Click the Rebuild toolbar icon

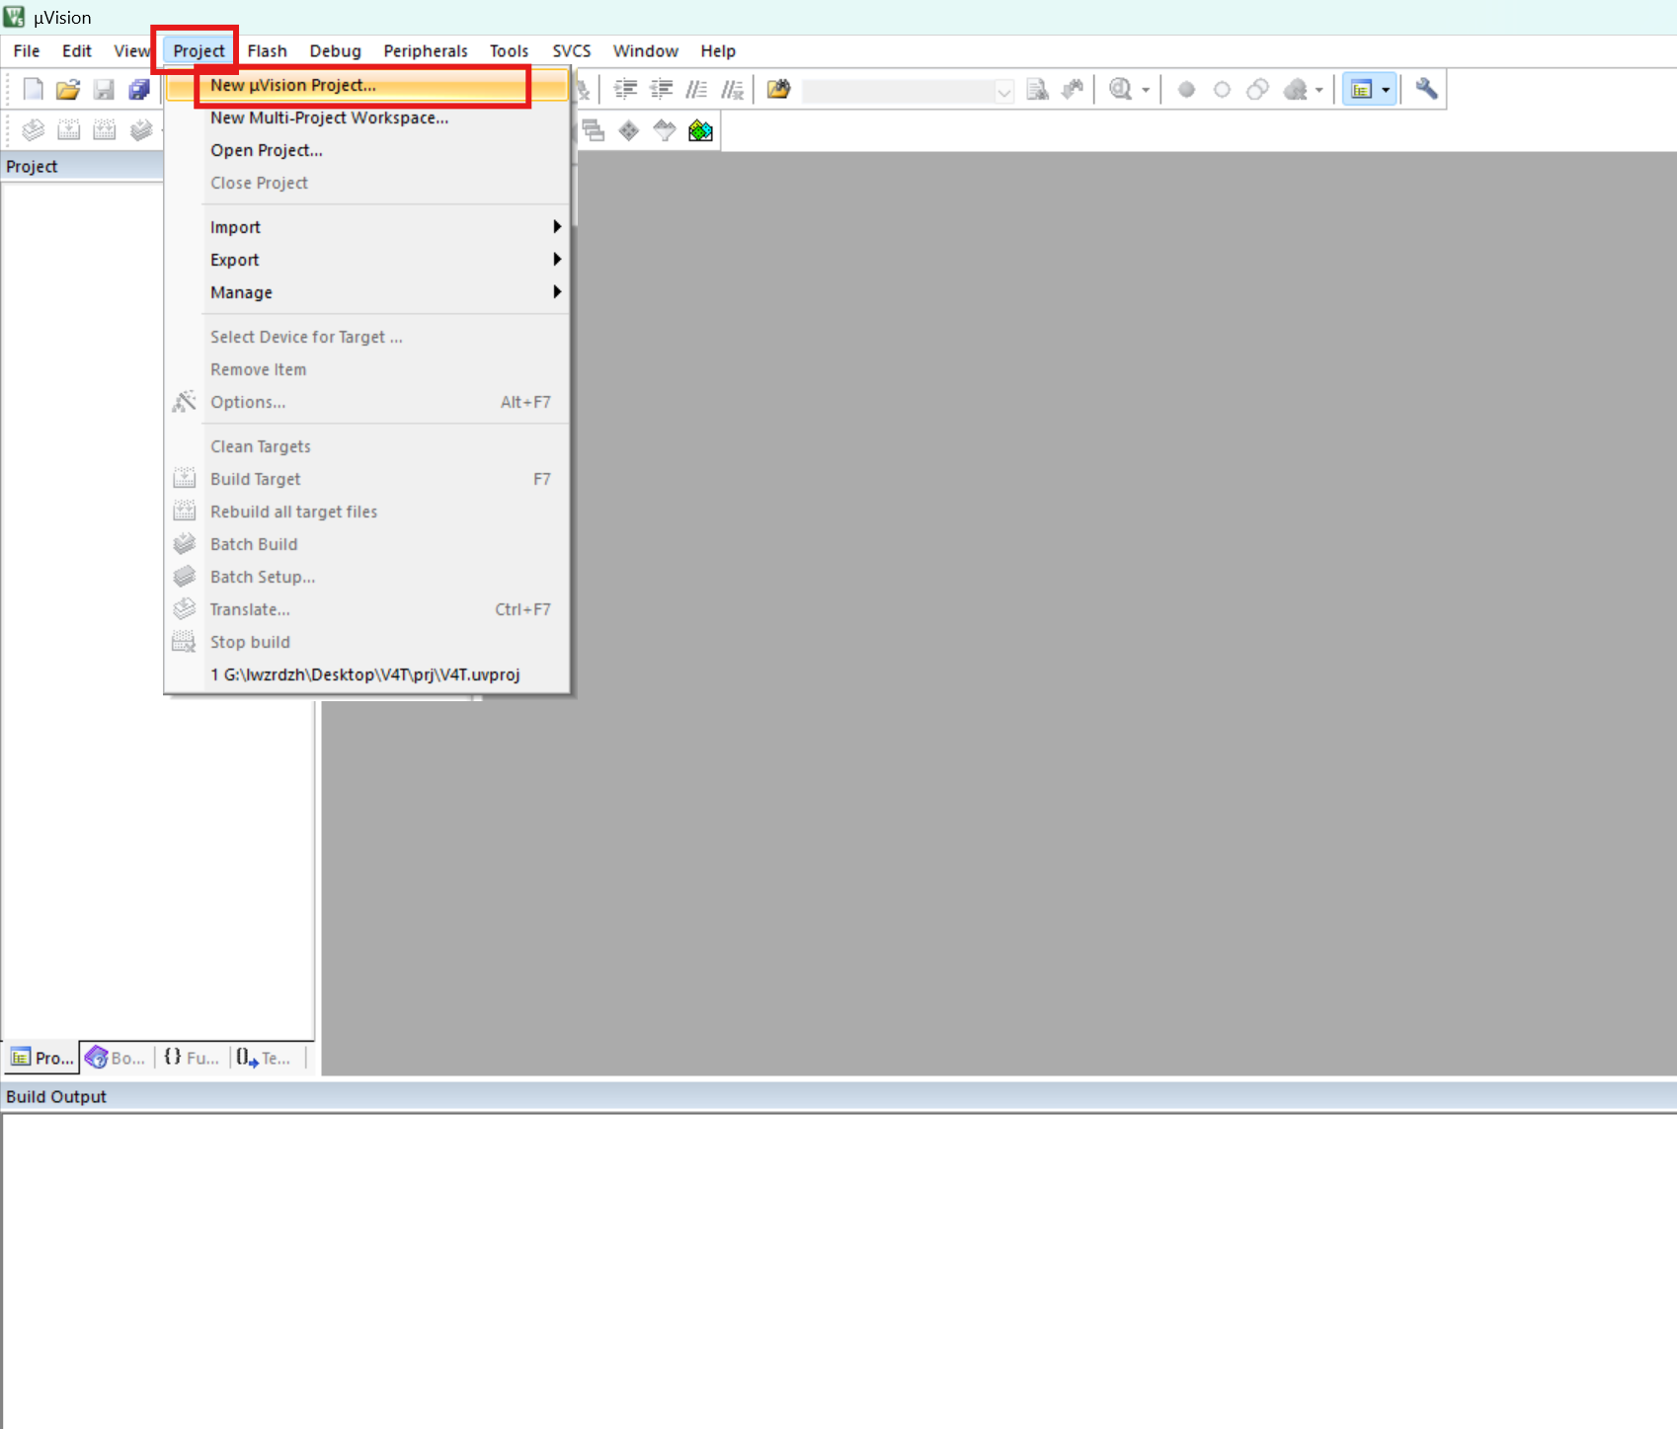click(105, 130)
